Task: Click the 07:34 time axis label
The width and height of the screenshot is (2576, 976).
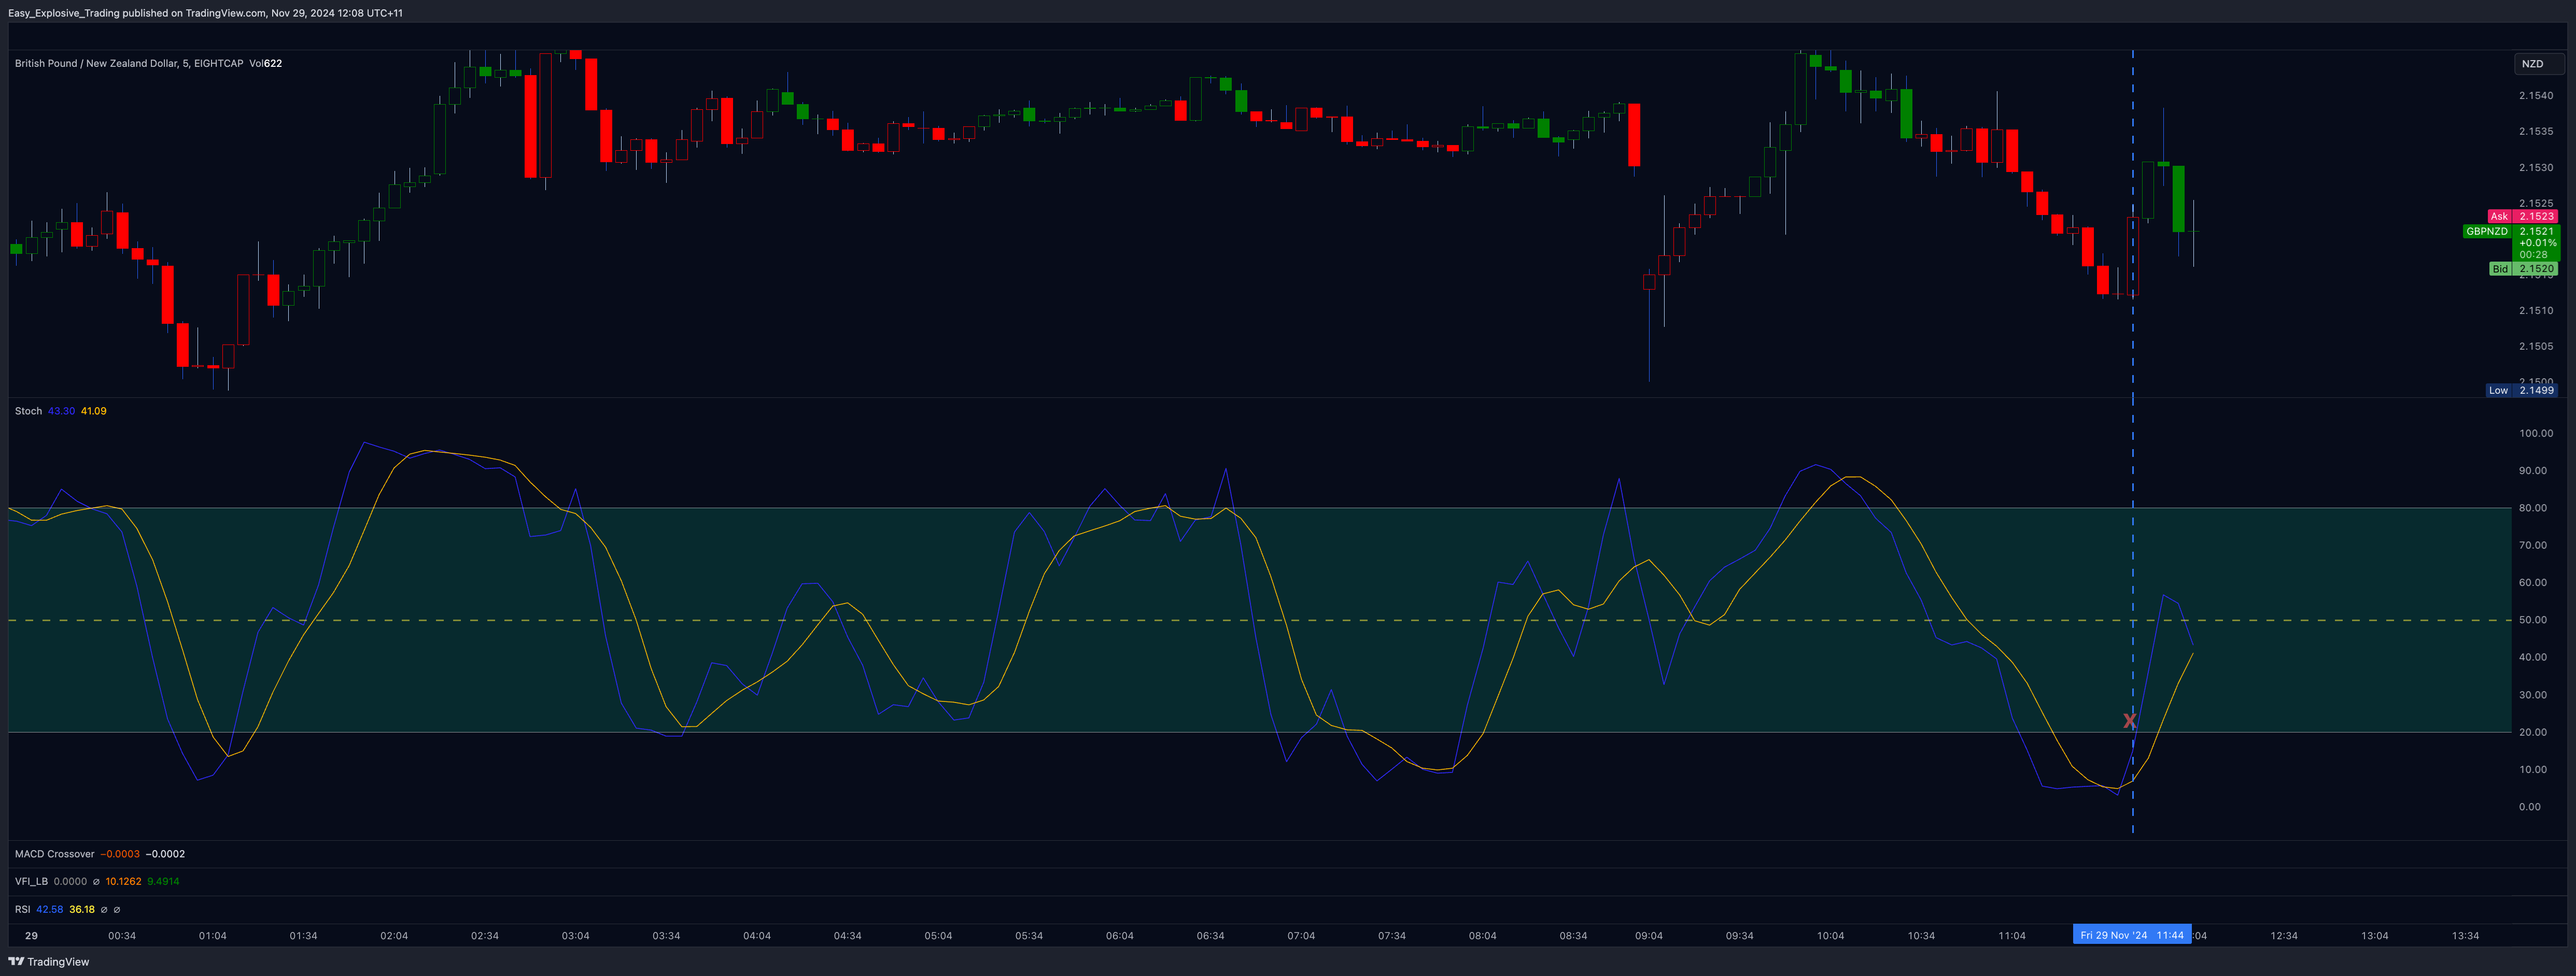Action: (1392, 936)
